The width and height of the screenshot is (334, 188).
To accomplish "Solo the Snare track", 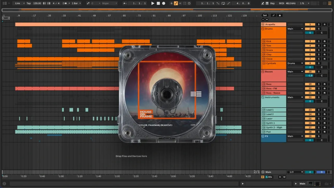I will (x=319, y=50).
